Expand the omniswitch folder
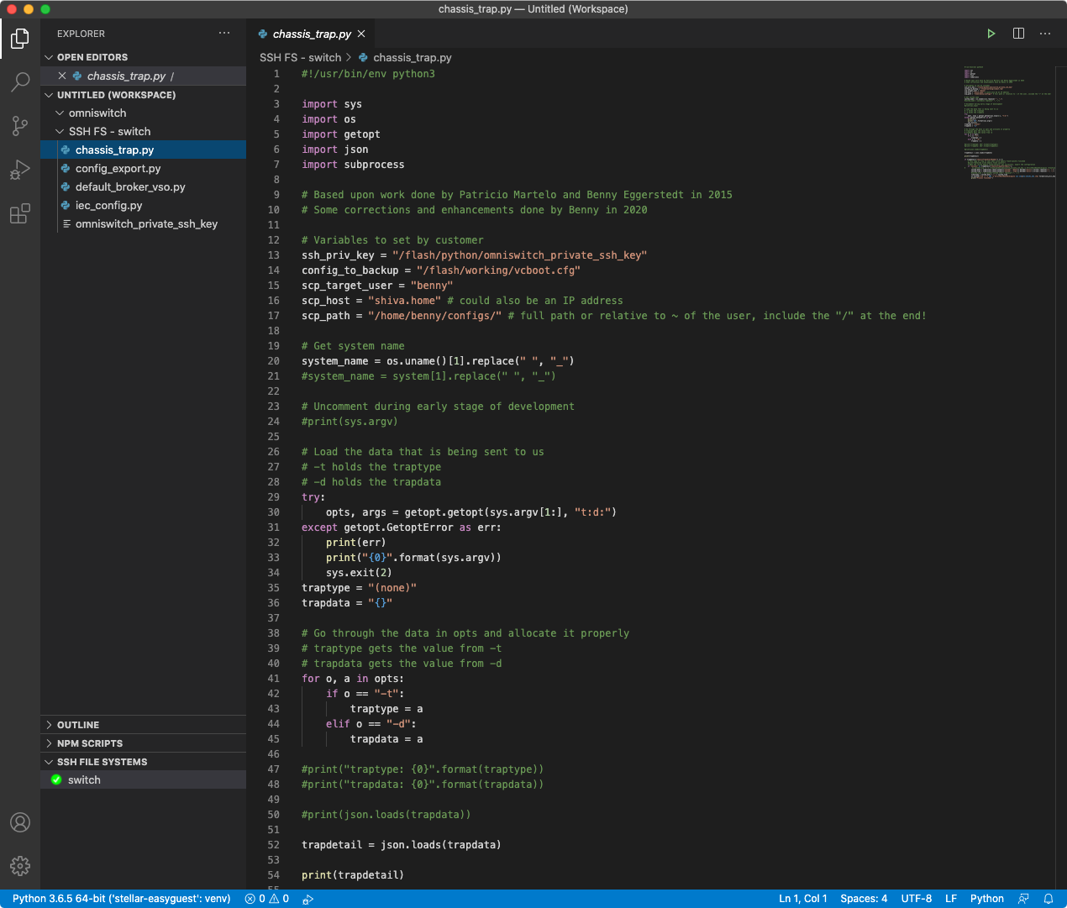The height and width of the screenshot is (908, 1067). tap(97, 113)
